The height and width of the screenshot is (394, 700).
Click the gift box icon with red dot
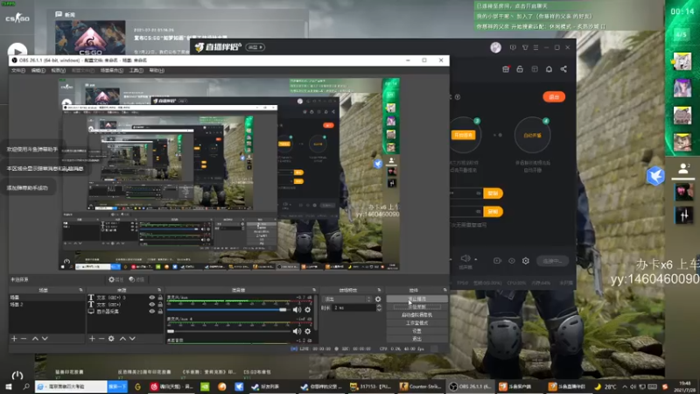tap(506, 69)
